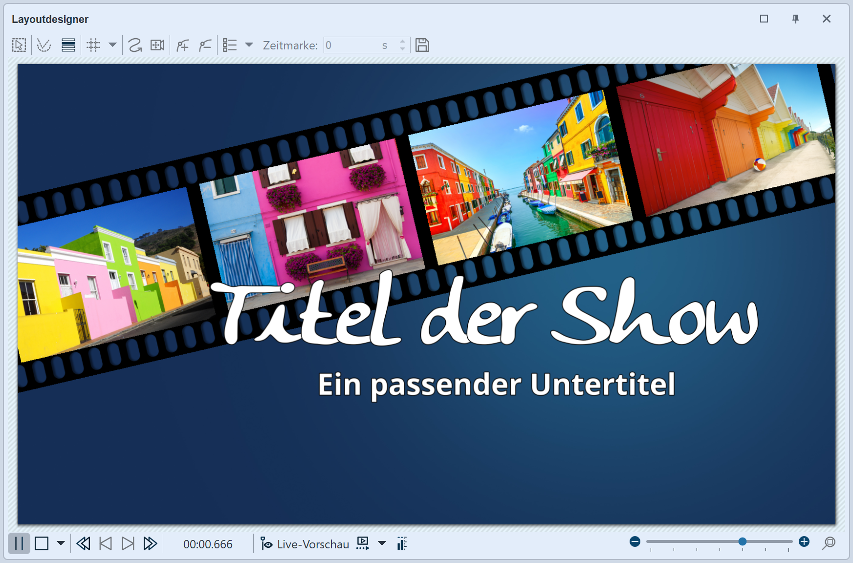
Task: Click the zoom magnifier icon
Action: 830,543
